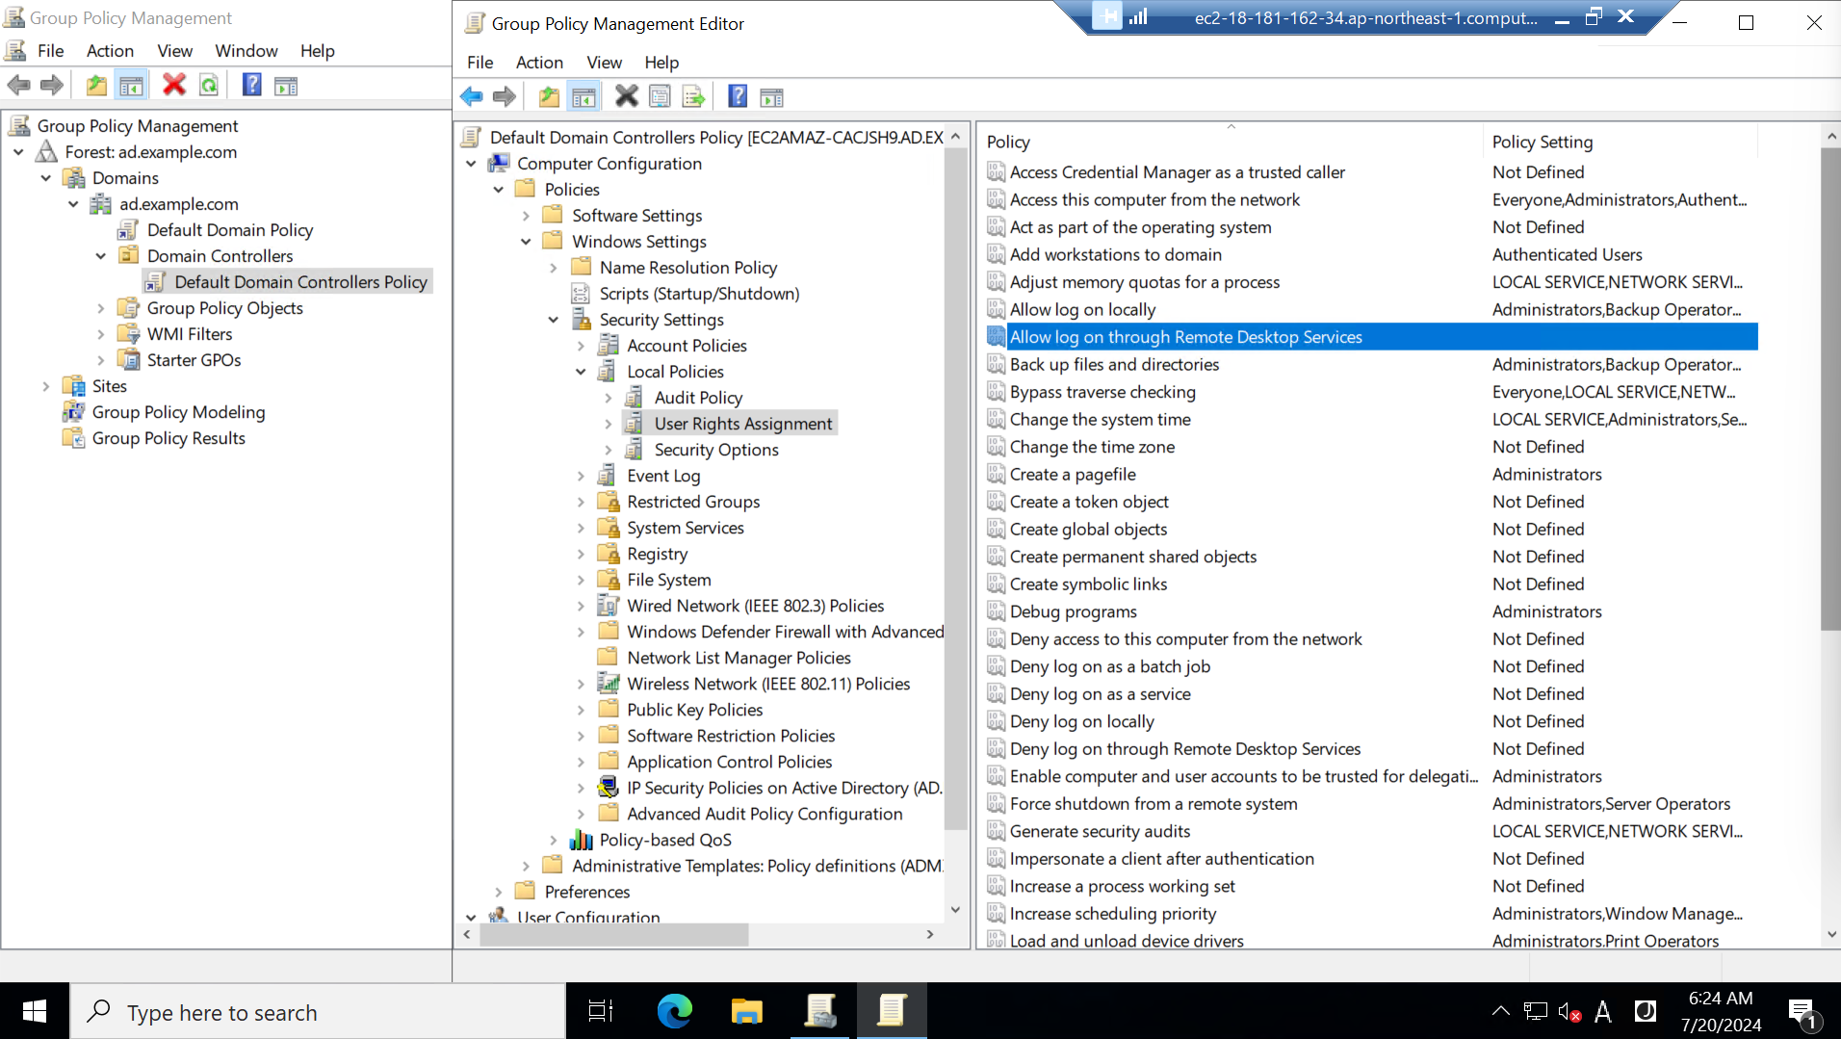Click red Delete icon in Group Policy Management toolbar
The image size is (1841, 1039).
click(174, 86)
